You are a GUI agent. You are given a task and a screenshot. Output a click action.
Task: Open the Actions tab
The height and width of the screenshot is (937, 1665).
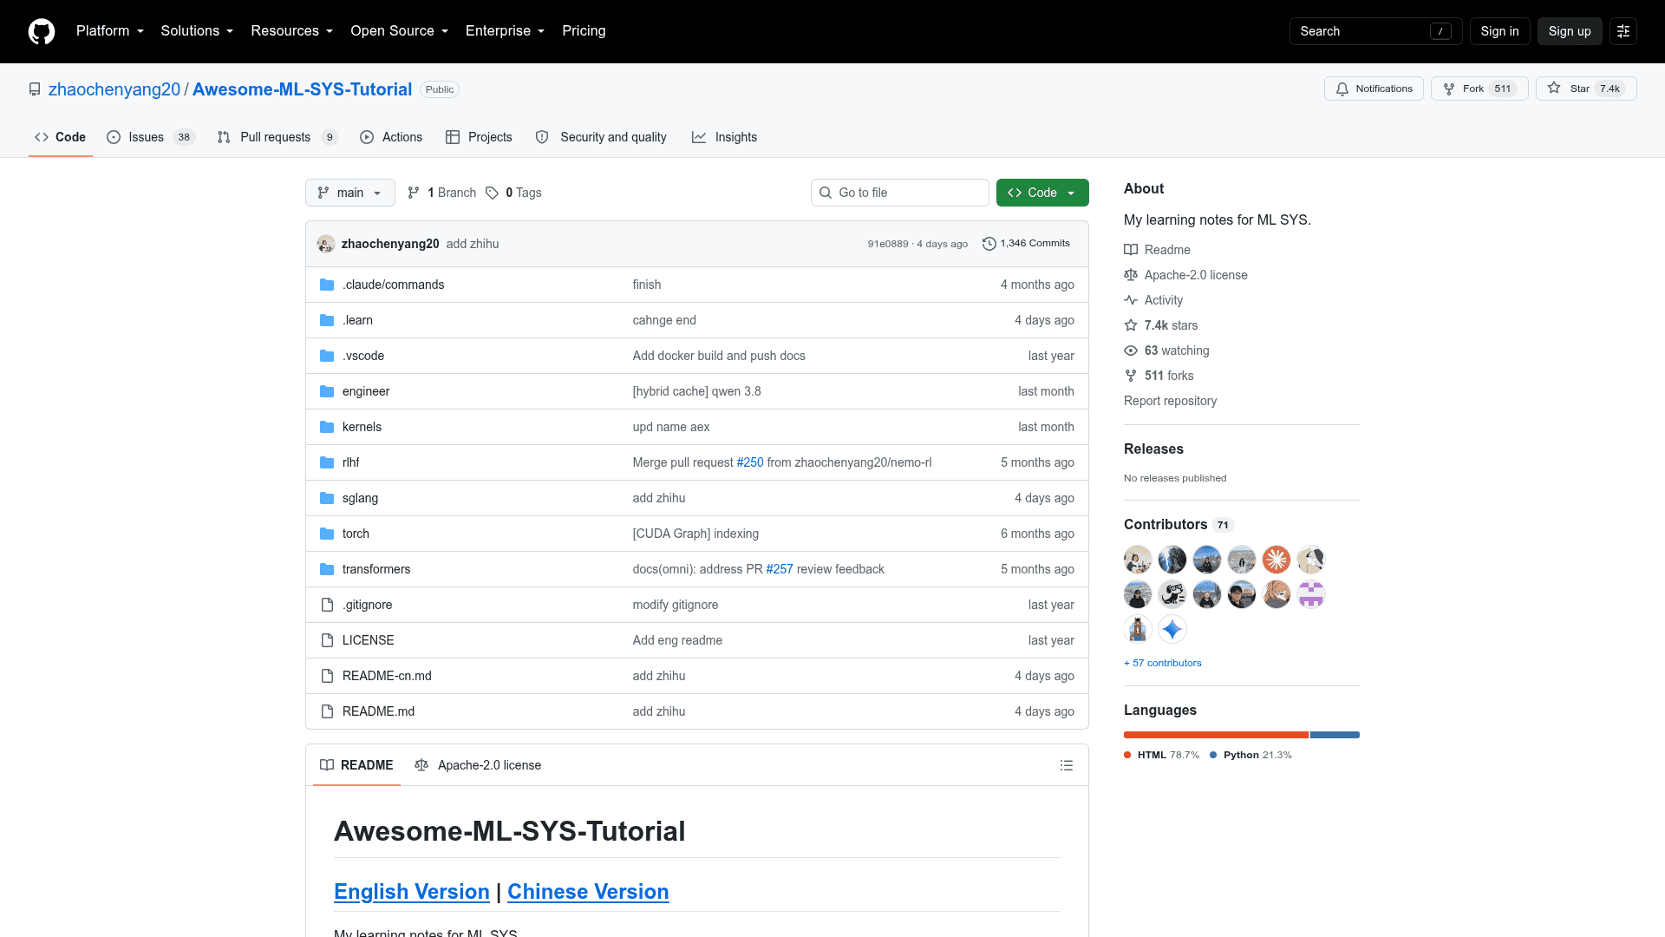click(391, 137)
